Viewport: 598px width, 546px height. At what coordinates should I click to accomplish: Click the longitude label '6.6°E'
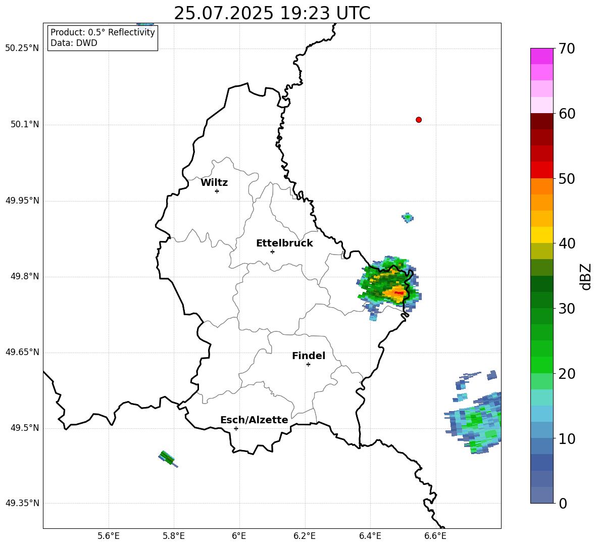click(x=435, y=536)
